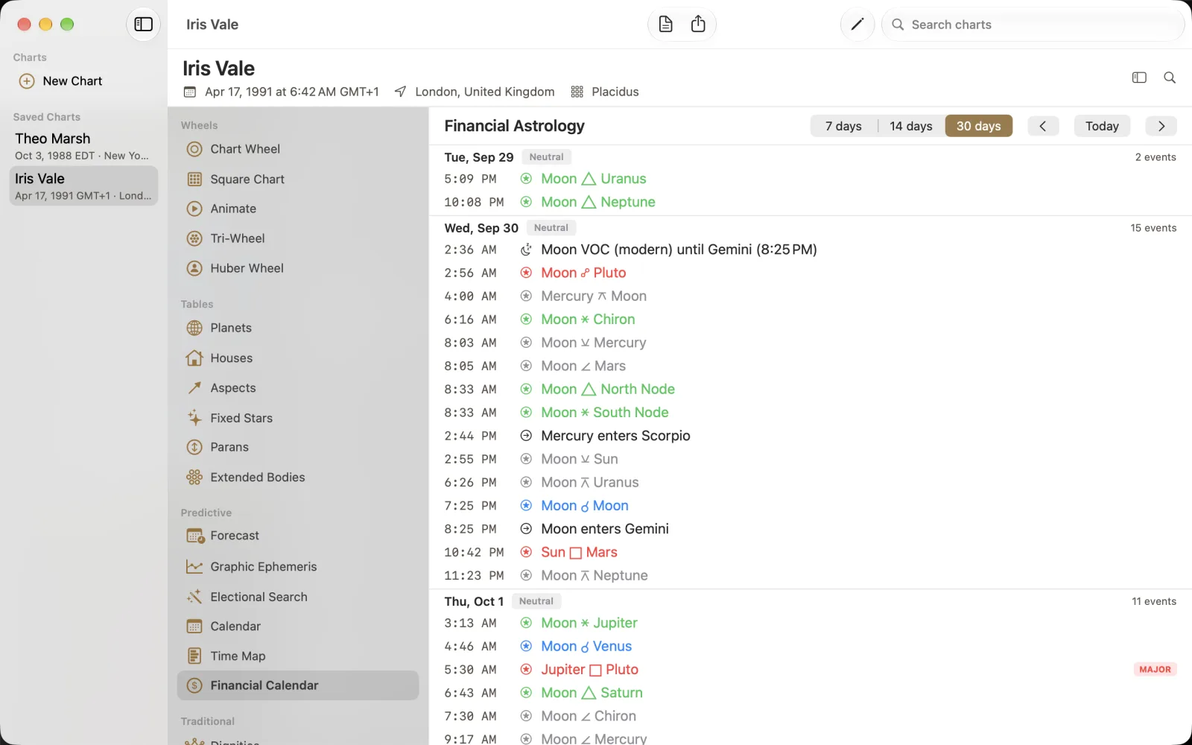Screen dimensions: 1192x745
Task: Open Extended Bodies table
Action: pyautogui.click(x=298, y=477)
